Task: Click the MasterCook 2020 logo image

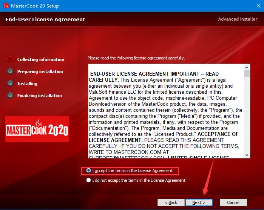Action: 37,129
